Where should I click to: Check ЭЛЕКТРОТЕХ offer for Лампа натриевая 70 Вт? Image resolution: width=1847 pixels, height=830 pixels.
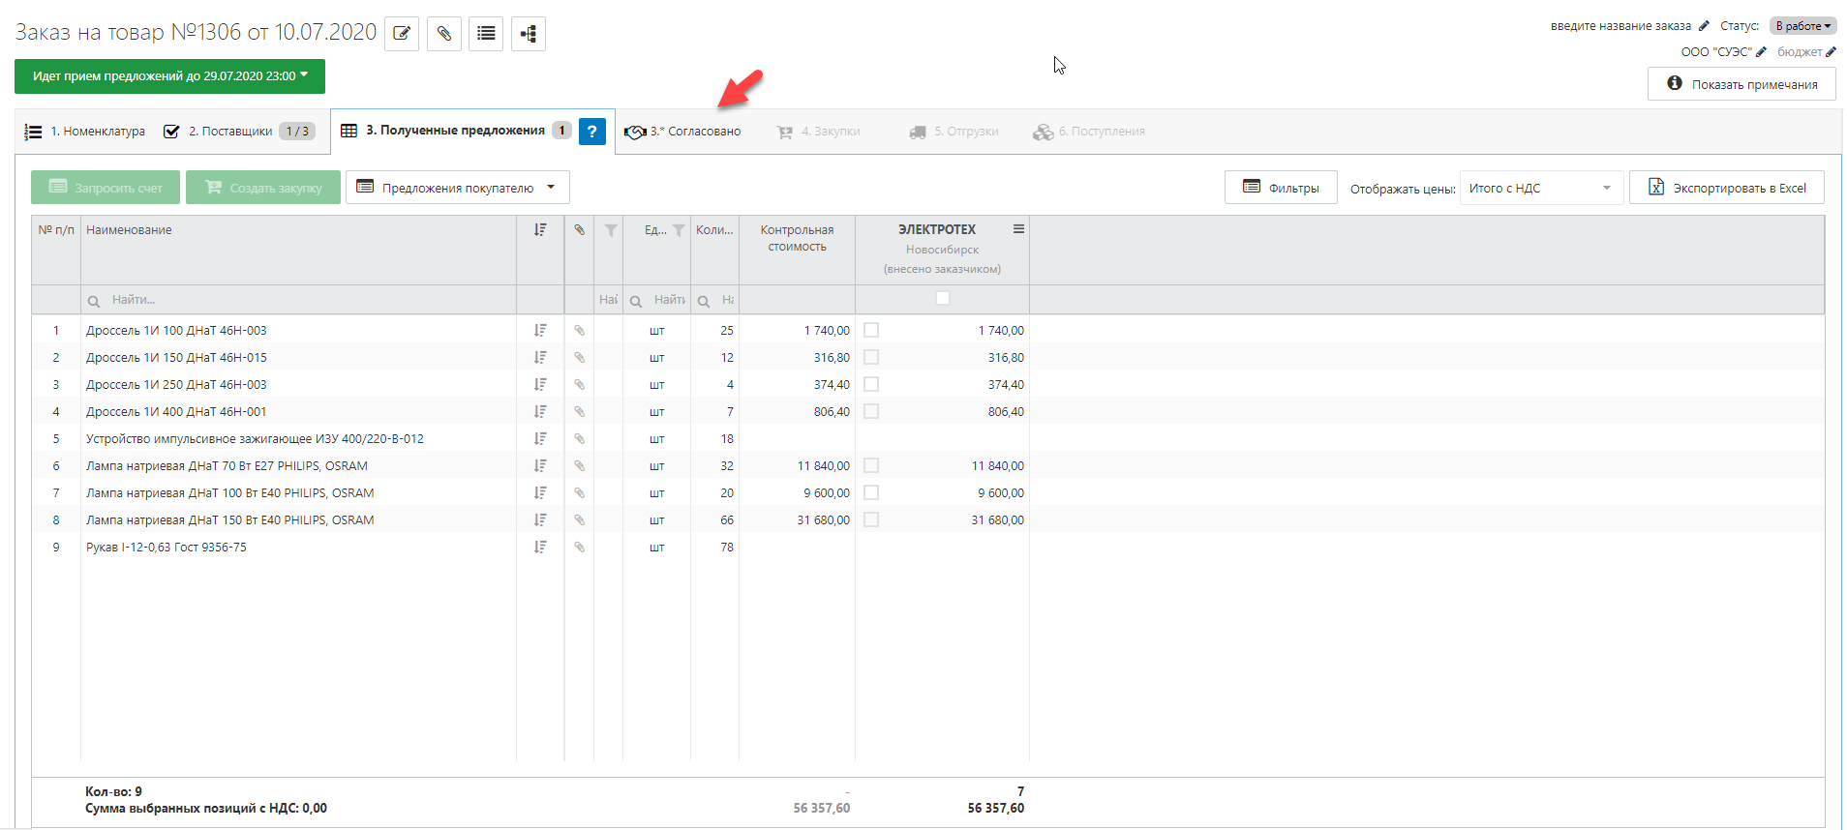tap(871, 466)
